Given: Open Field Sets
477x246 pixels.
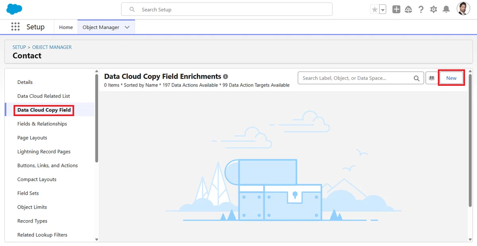Looking at the screenshot, I should [x=28, y=193].
